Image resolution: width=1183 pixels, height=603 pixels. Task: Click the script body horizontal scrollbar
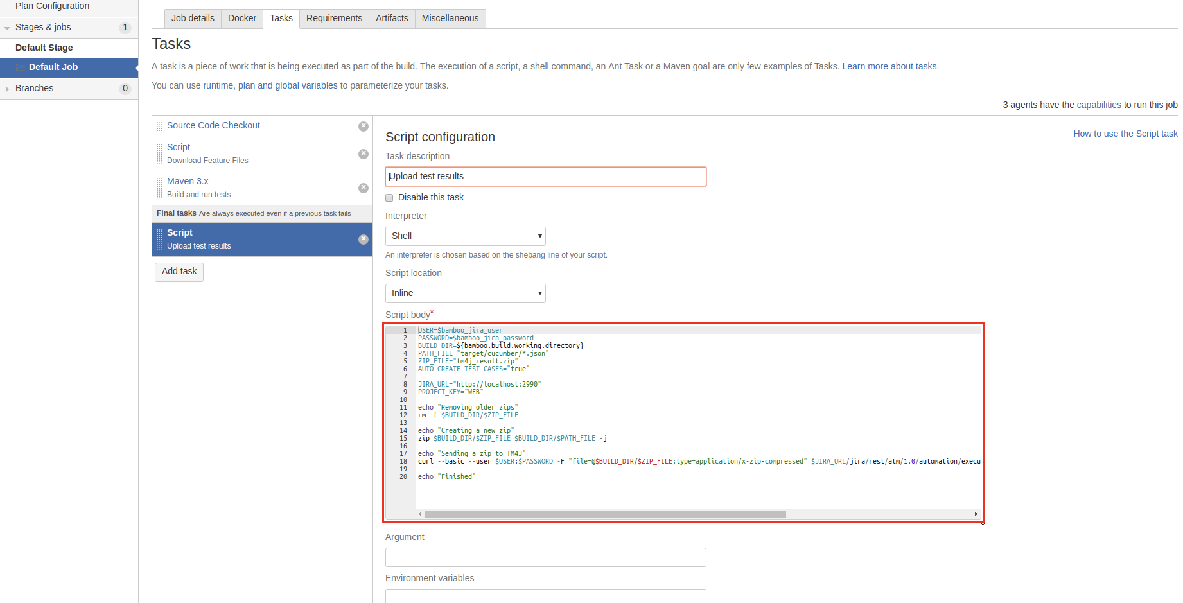[x=605, y=514]
